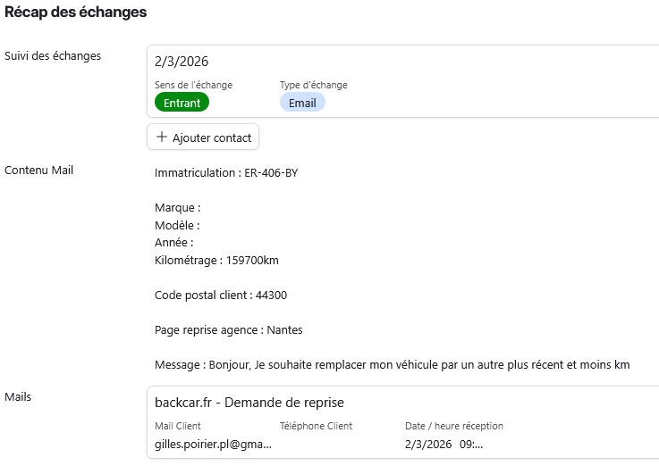Select the blue Email type badge
Image resolution: width=659 pixels, height=466 pixels.
coord(302,103)
